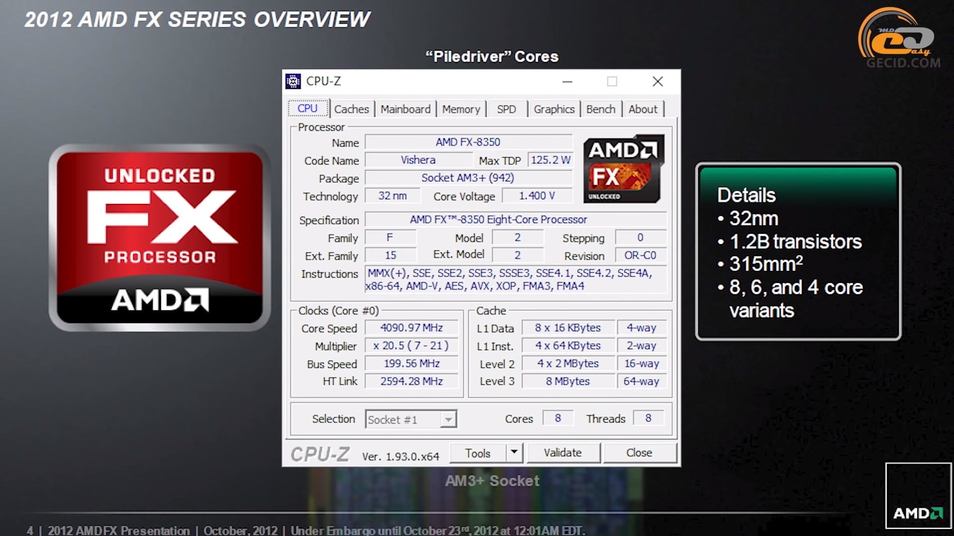Click the 64-way Level 3 associativity
The image size is (954, 536).
[641, 381]
